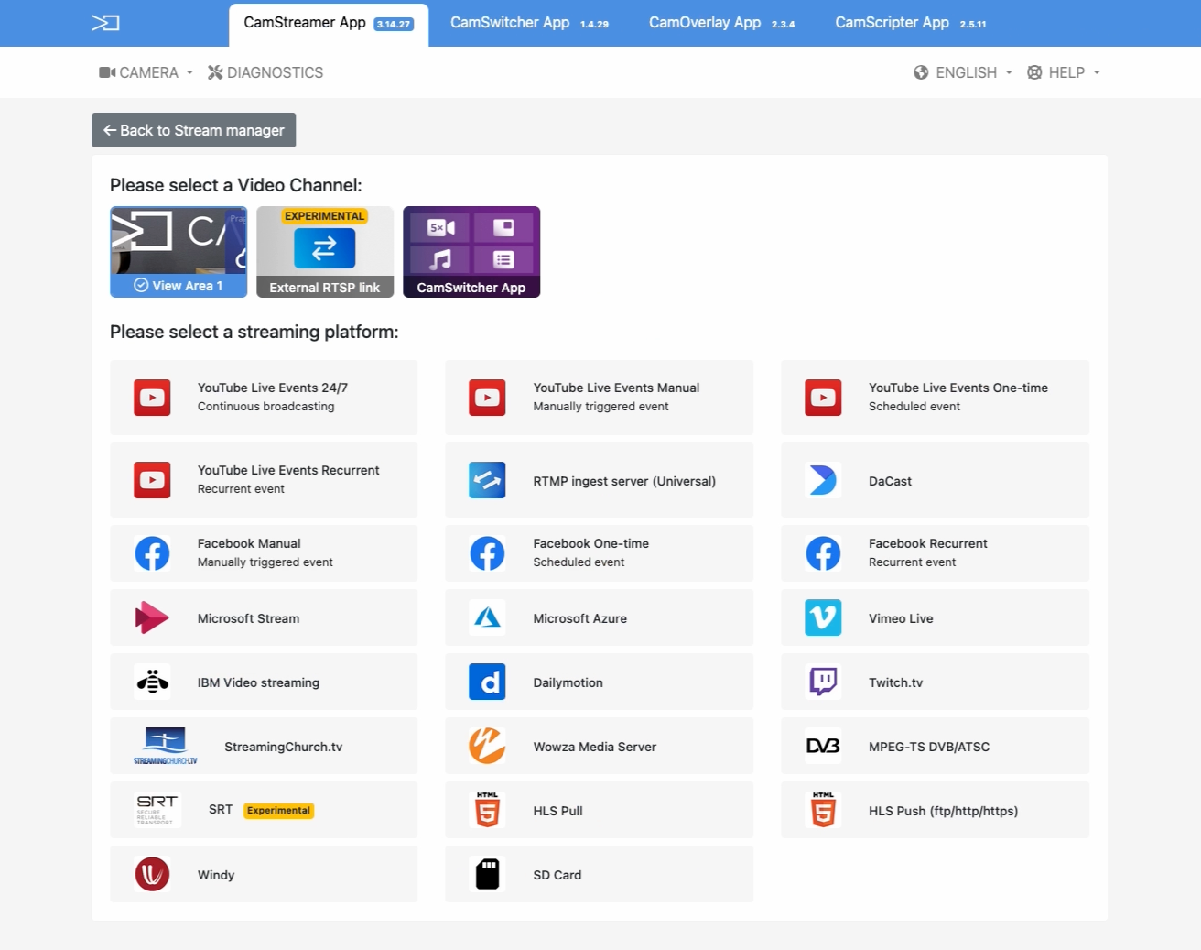This screenshot has width=1201, height=950.
Task: Click the YouTube icon for Live Events Recurrent
Action: tap(152, 480)
